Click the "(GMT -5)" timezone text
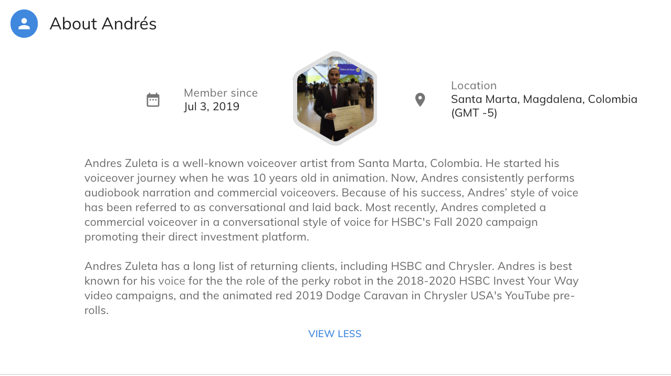 pos(474,113)
